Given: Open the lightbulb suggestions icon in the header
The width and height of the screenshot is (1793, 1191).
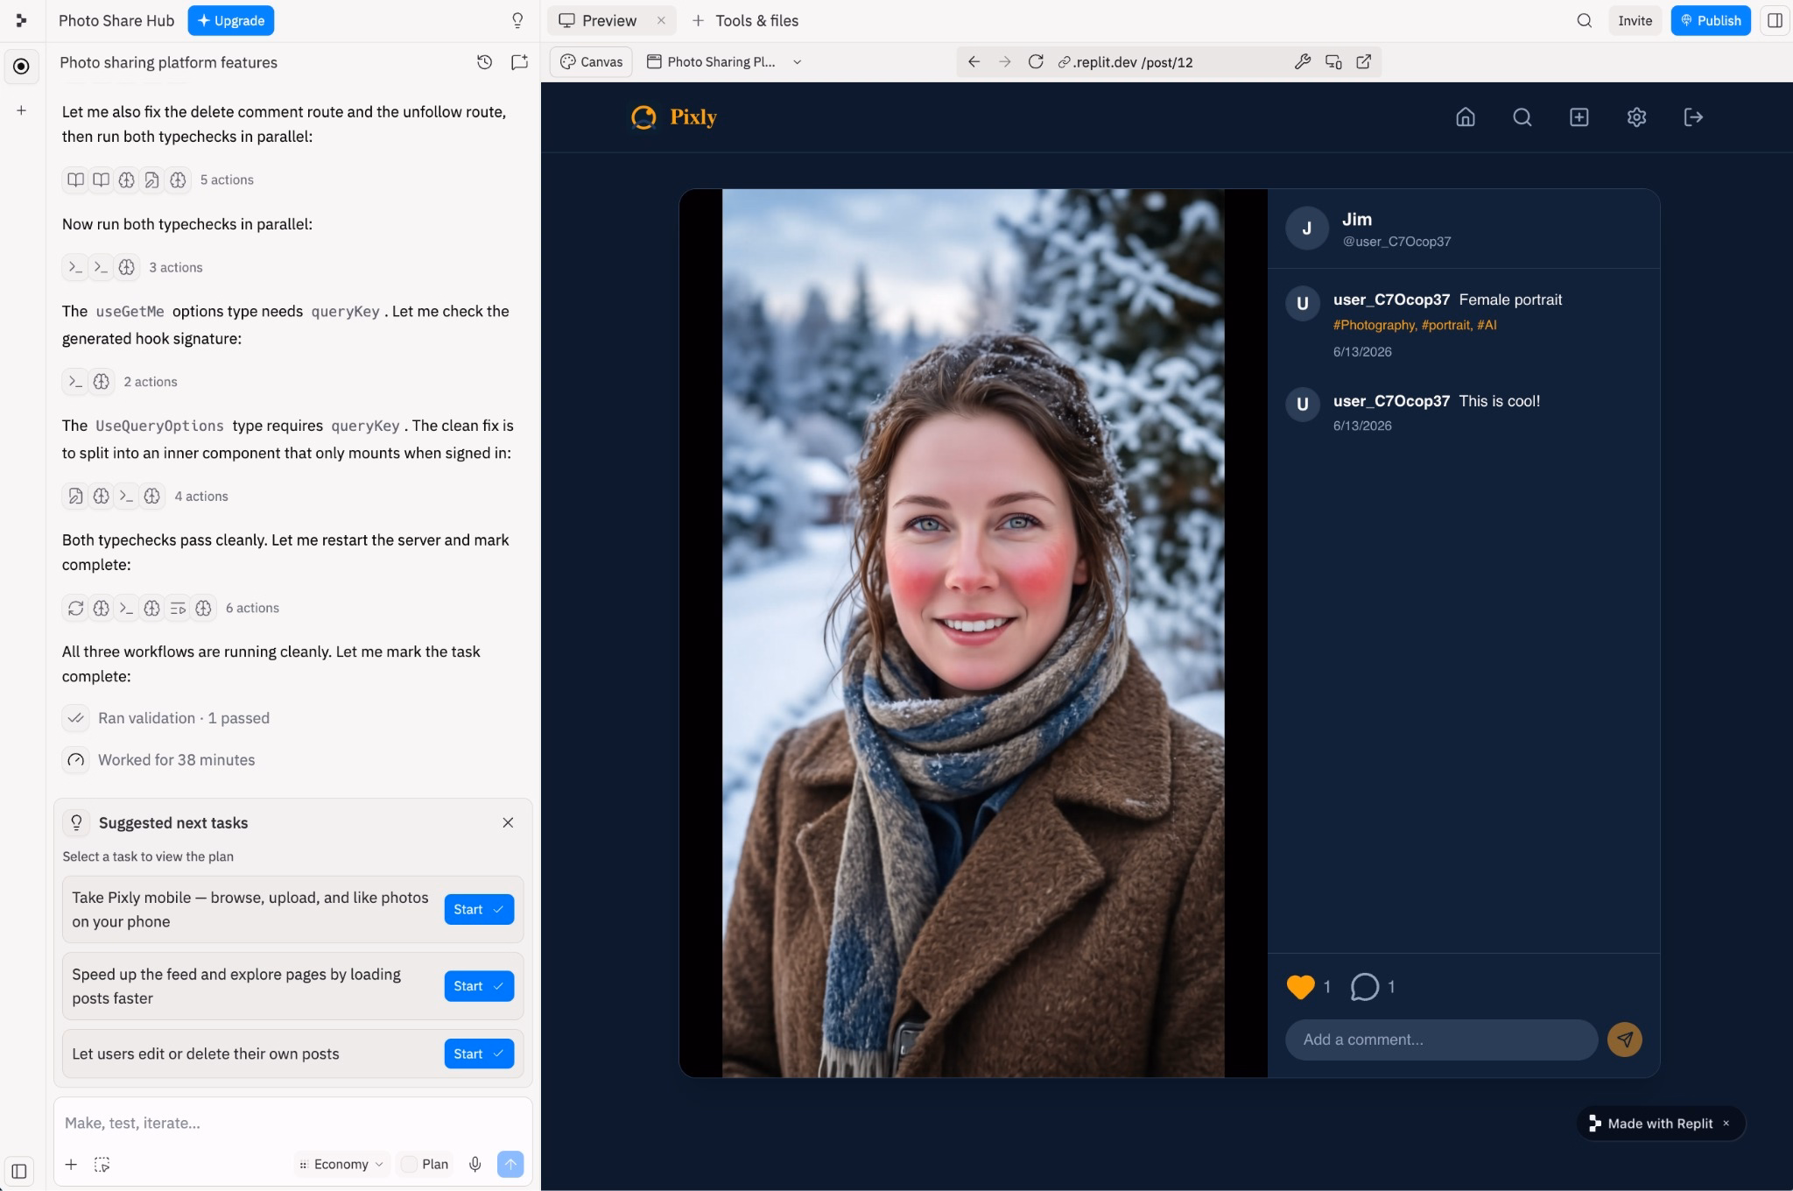Looking at the screenshot, I should pos(517,20).
